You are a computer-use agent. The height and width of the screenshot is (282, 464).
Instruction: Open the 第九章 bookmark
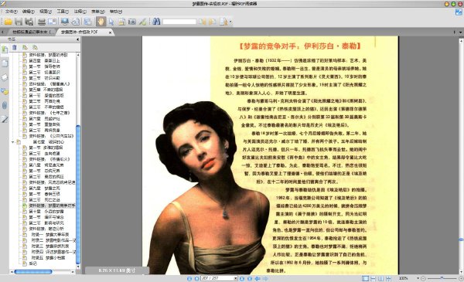tap(44, 188)
